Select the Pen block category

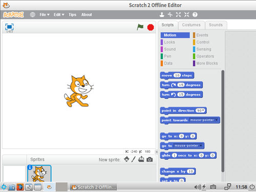[166, 56]
